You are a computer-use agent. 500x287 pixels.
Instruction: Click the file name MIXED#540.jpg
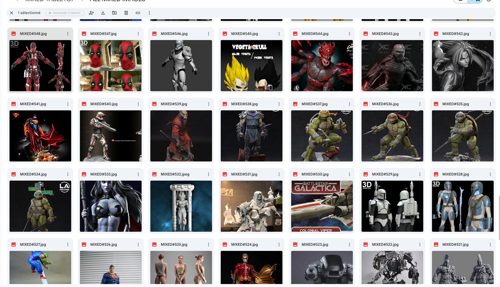[104, 104]
